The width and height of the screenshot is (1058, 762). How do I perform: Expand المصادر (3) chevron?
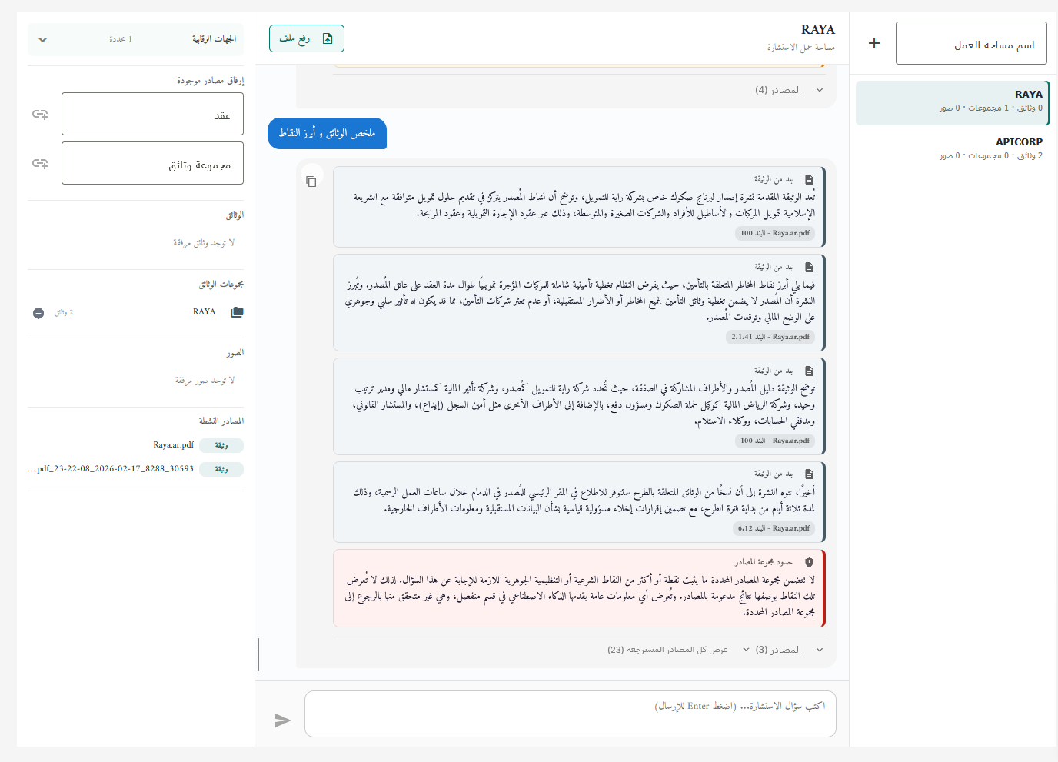tap(820, 650)
